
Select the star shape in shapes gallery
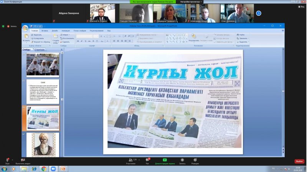pyautogui.click(x=183, y=42)
